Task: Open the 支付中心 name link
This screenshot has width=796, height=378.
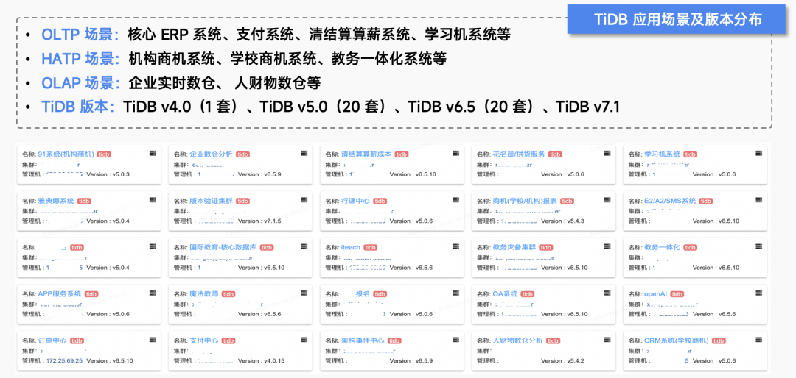Action: coord(203,341)
